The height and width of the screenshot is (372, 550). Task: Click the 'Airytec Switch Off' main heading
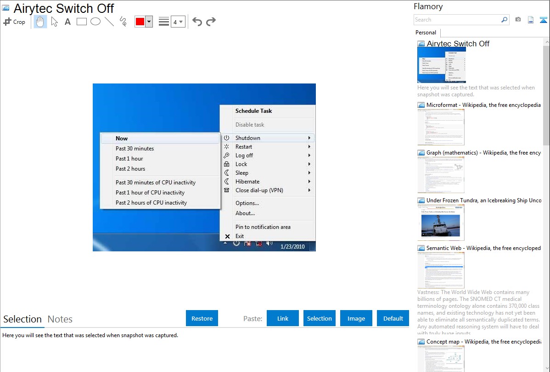click(x=63, y=8)
